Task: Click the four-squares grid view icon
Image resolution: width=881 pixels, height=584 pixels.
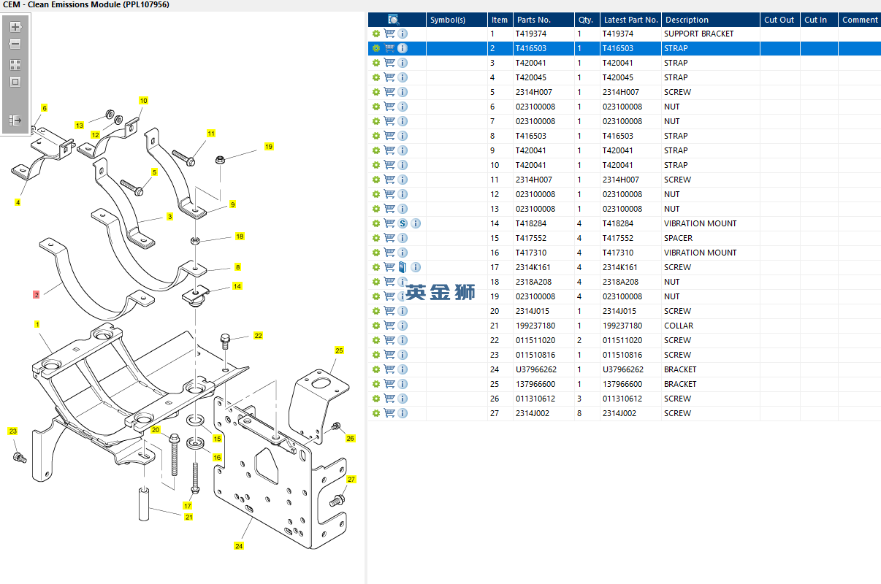Action: pyautogui.click(x=15, y=65)
